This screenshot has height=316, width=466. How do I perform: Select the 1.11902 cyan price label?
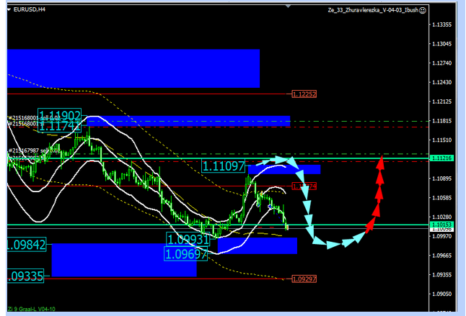[x=59, y=115]
